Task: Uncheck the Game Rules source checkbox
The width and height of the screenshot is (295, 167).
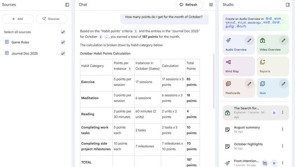Action: click(x=63, y=42)
